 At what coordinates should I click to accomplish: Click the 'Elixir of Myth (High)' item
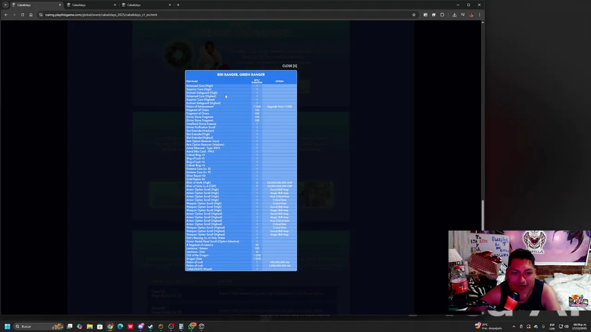pos(199,183)
